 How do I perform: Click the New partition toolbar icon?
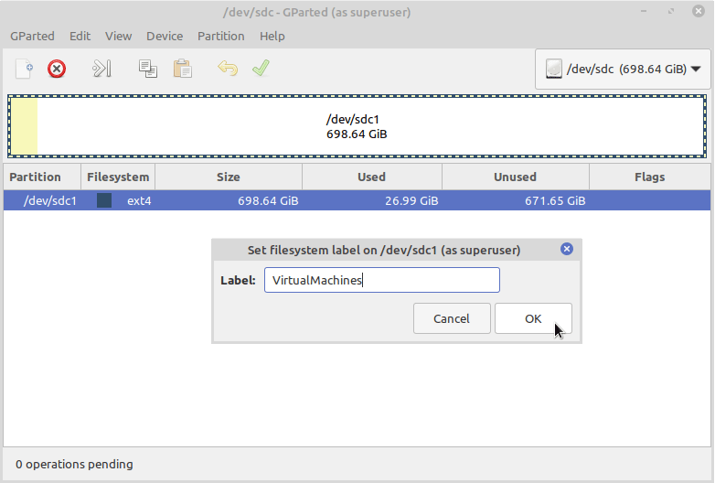[24, 69]
